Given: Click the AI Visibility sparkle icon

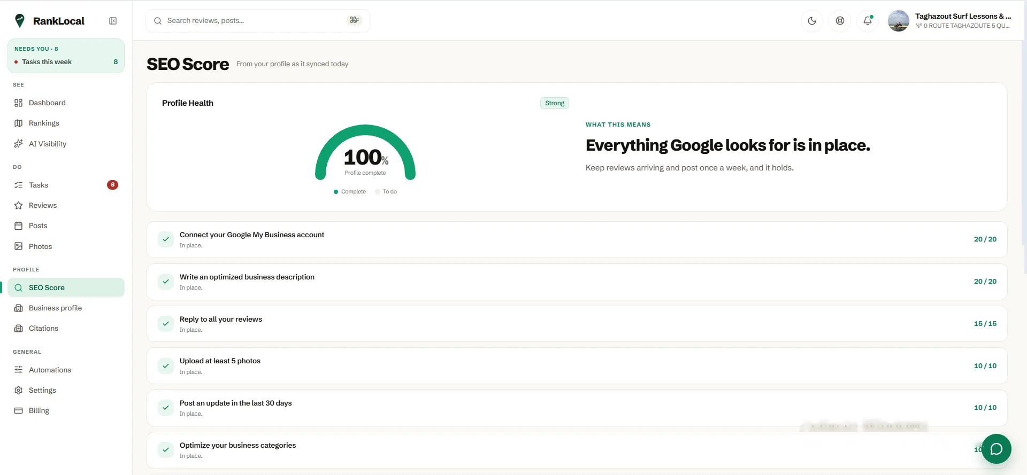Looking at the screenshot, I should [19, 144].
